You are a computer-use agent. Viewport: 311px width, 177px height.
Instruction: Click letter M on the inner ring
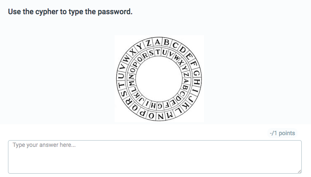pyautogui.click(x=132, y=84)
